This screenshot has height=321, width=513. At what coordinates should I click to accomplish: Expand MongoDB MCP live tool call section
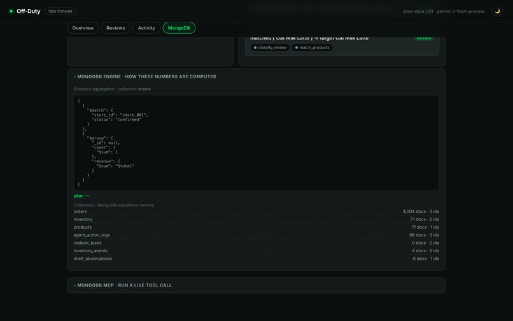click(256, 285)
